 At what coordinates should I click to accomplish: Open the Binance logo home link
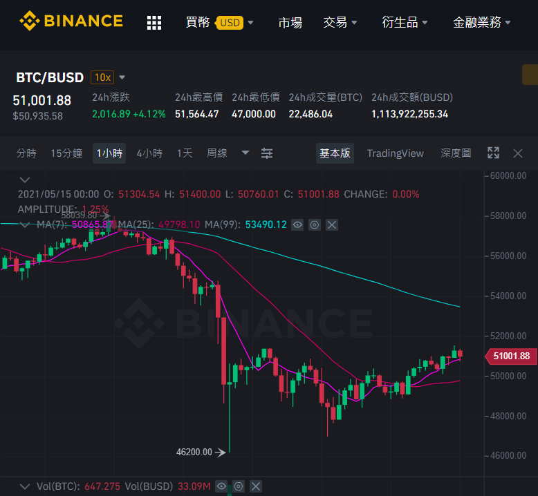click(71, 21)
